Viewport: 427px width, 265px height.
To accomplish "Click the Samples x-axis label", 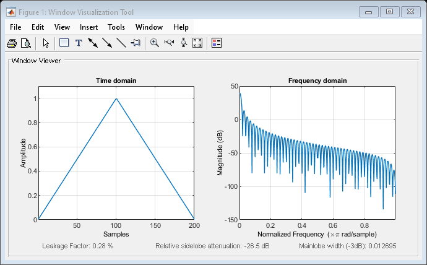I will tap(116, 234).
